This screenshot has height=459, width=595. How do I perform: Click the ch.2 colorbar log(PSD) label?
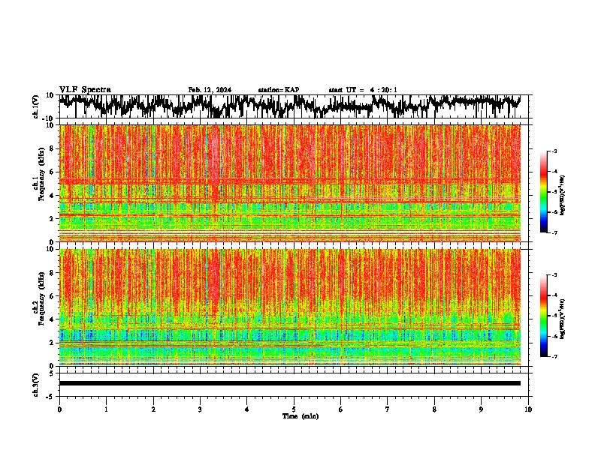pyautogui.click(x=563, y=319)
